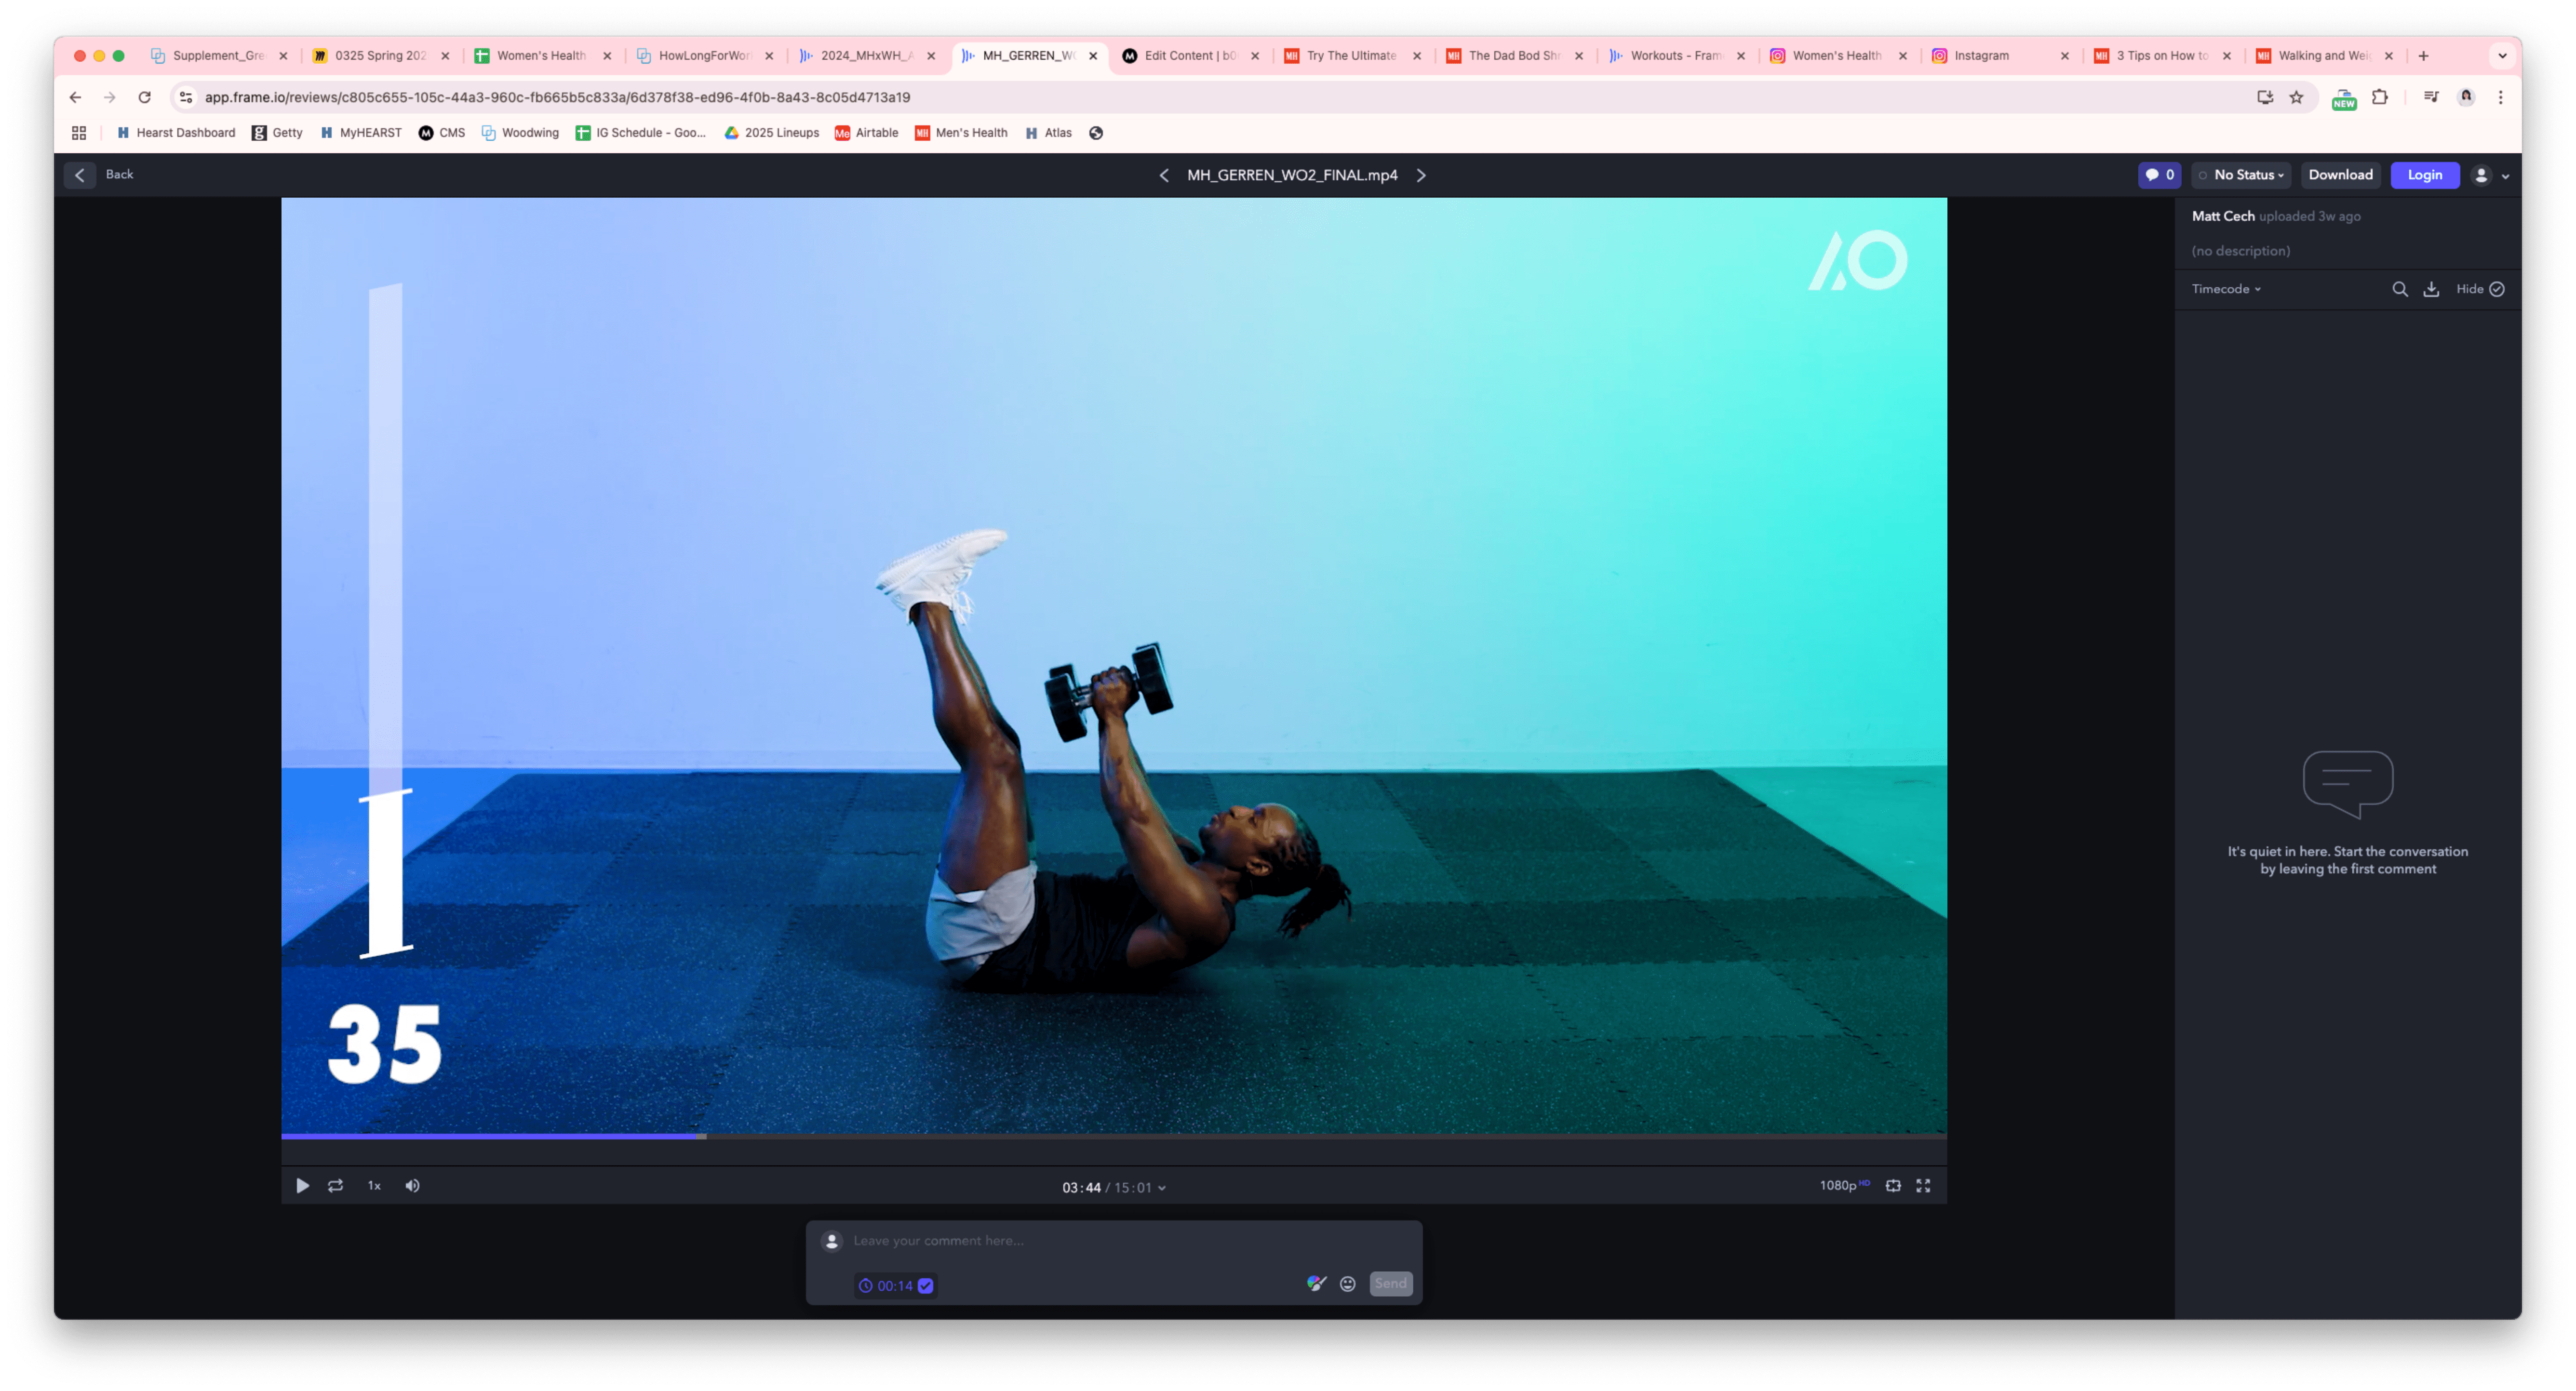Toggle the 00:14 timestamp checkbox
Screen dimensions: 2576x1391
[x=926, y=1286]
